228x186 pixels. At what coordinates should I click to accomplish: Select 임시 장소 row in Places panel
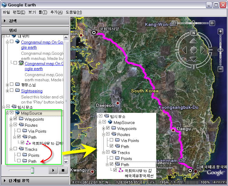(25, 107)
